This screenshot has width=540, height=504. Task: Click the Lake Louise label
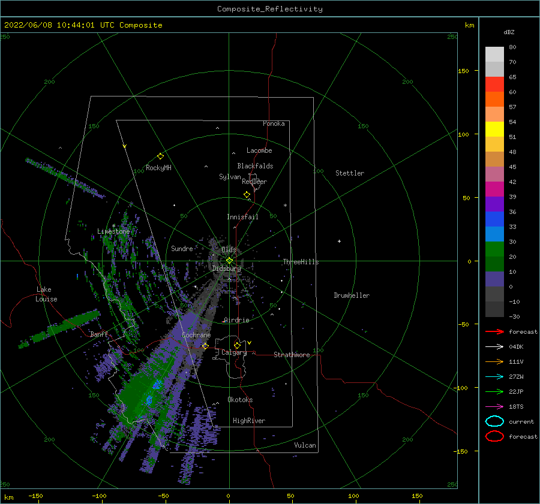click(46, 294)
